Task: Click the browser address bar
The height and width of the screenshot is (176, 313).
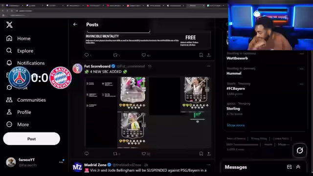Action: click(x=120, y=11)
